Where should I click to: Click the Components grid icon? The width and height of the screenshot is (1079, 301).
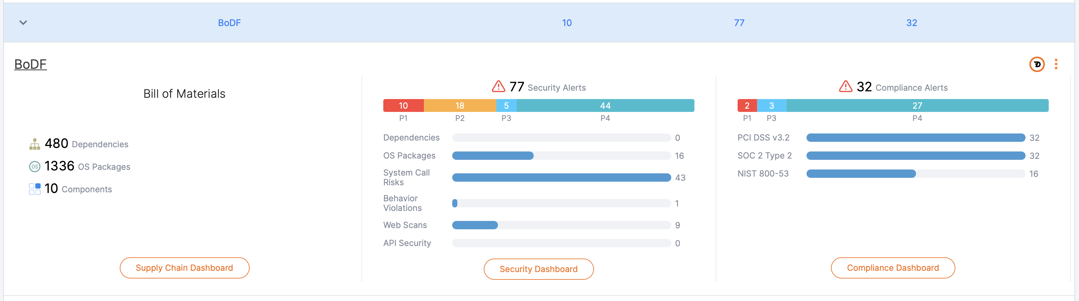[x=35, y=189]
